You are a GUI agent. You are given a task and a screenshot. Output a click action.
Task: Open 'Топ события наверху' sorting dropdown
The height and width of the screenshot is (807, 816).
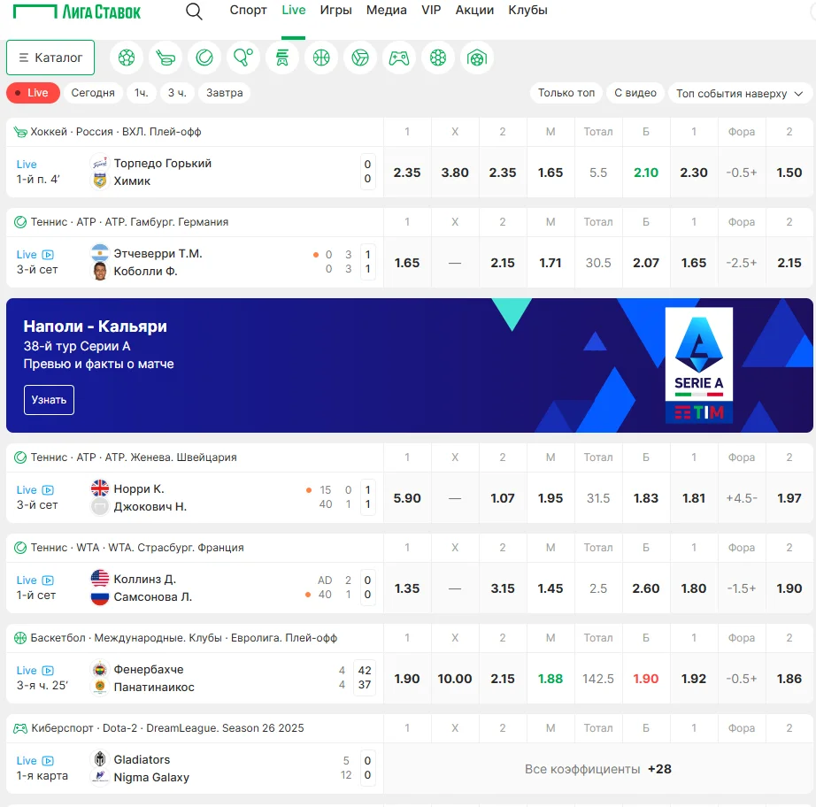[x=739, y=93]
